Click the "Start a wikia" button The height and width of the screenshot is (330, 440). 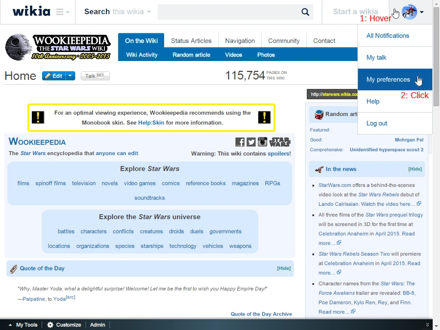click(355, 12)
